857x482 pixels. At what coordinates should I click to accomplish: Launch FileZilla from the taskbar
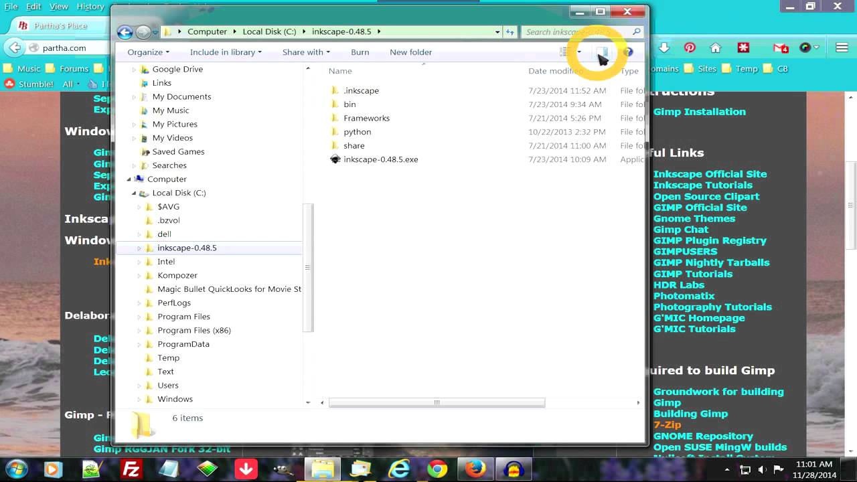click(131, 469)
